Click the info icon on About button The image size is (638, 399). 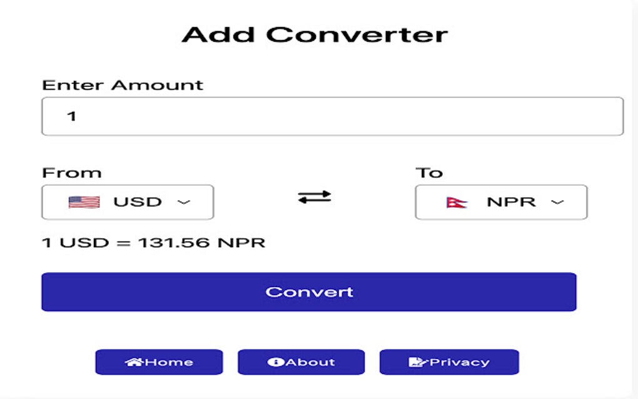(x=276, y=361)
